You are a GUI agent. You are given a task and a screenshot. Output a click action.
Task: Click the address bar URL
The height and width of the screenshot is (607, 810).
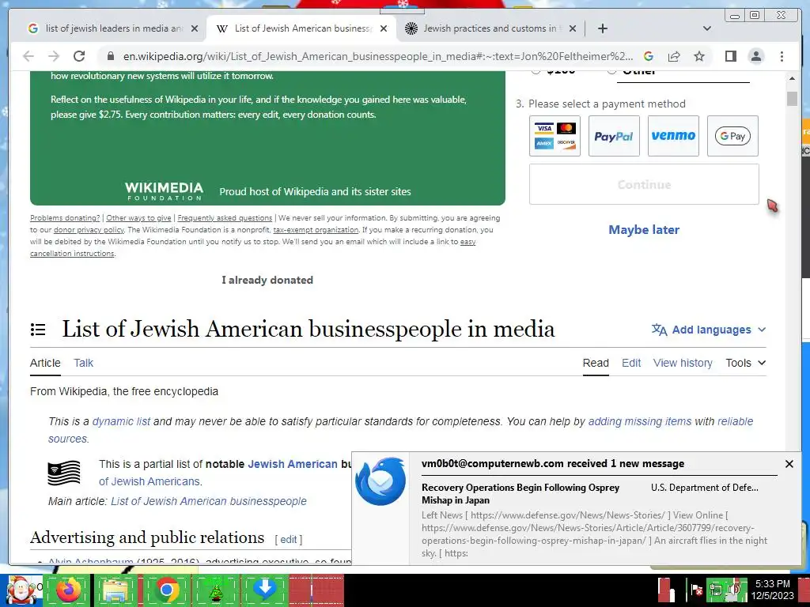point(377,56)
